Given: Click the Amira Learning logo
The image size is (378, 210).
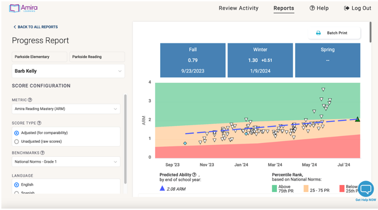Looking at the screenshot, I should point(23,8).
